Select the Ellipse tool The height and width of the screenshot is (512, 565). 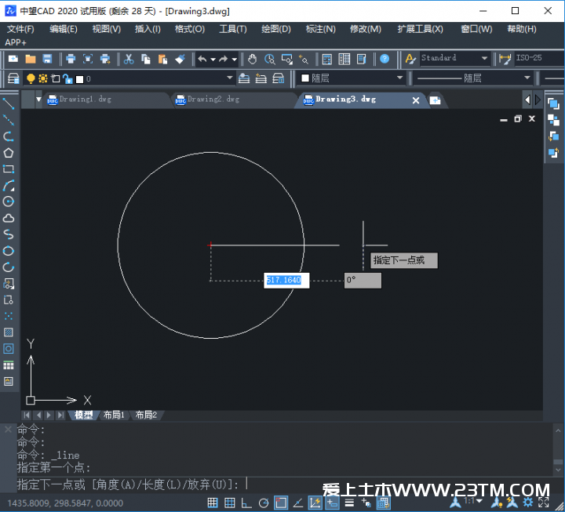(x=9, y=251)
